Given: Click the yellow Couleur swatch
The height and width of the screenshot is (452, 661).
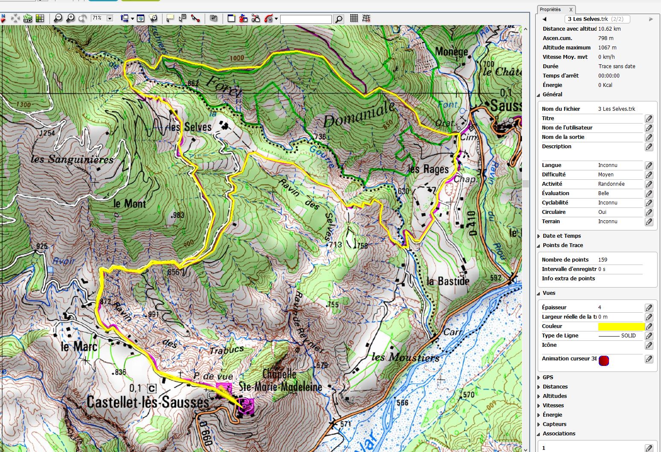Looking at the screenshot, I should tap(621, 326).
